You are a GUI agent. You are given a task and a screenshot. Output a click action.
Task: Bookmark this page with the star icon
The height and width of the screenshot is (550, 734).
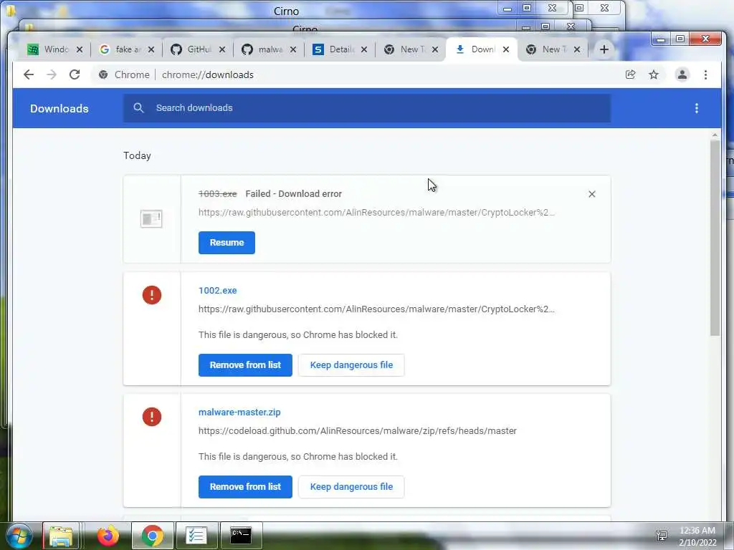654,74
